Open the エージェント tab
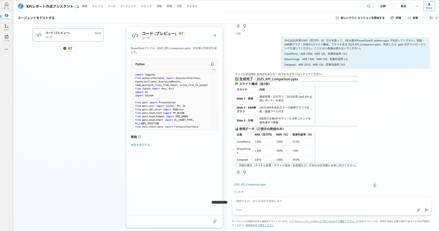 pyautogui.click(x=128, y=6)
